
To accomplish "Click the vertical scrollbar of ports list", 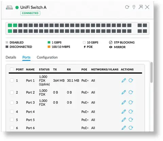I will (151, 72).
